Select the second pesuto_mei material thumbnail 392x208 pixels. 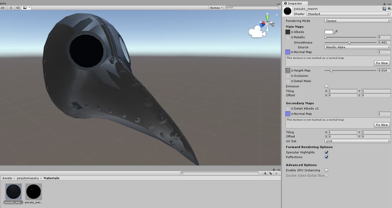pos(34,193)
